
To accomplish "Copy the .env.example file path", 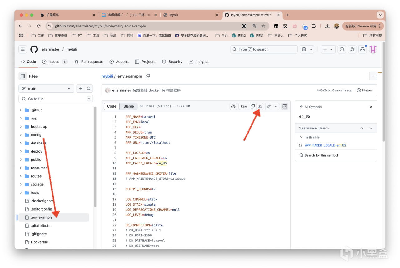I will pos(148,76).
